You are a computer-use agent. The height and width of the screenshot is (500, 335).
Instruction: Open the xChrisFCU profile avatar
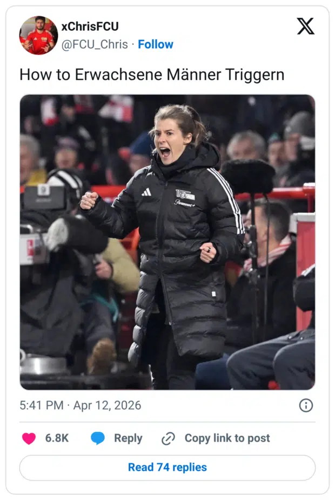coord(38,35)
